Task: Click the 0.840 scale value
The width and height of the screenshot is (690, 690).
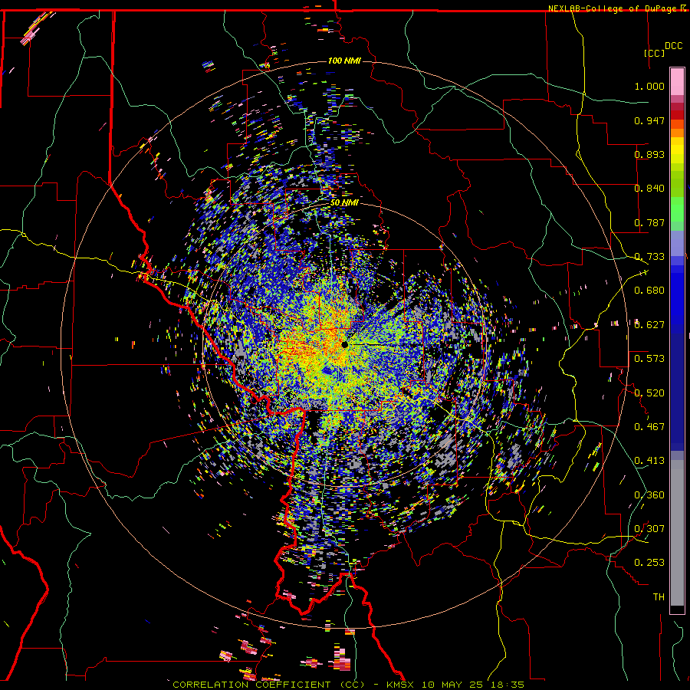Action: tap(649, 189)
